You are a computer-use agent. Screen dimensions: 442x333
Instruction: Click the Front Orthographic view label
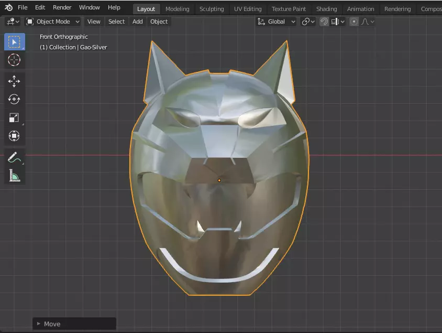coord(64,37)
